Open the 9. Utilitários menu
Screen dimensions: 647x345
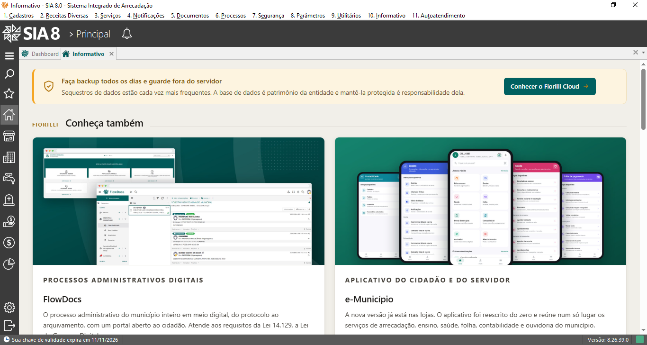[346, 16]
